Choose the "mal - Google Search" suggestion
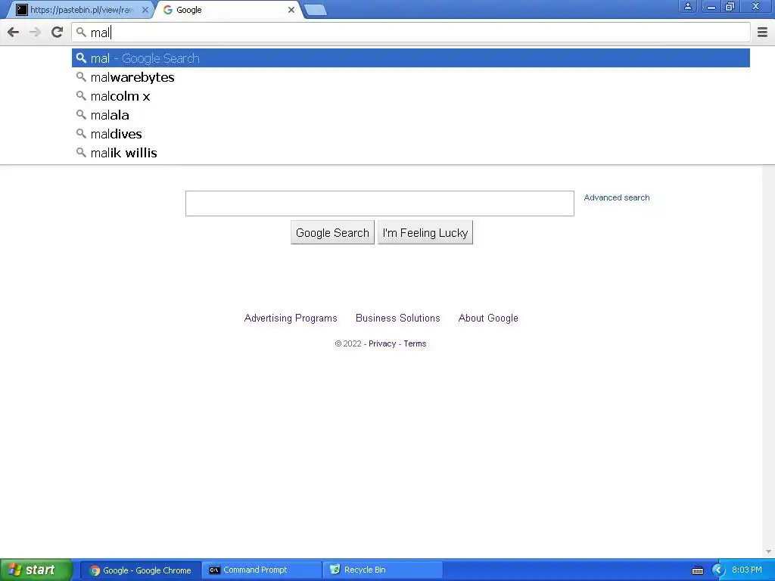This screenshot has width=775, height=581. [411, 58]
